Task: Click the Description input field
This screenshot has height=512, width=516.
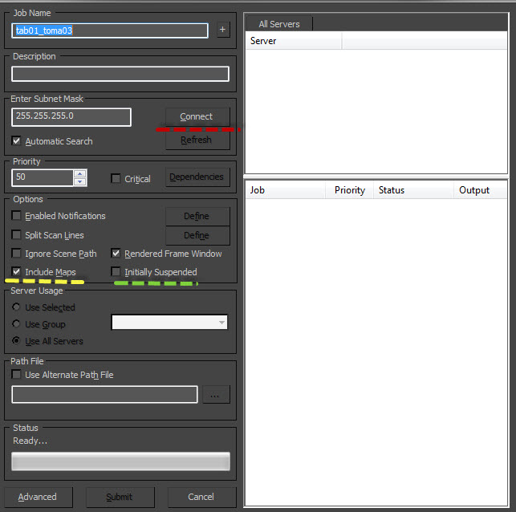Action: [x=120, y=74]
